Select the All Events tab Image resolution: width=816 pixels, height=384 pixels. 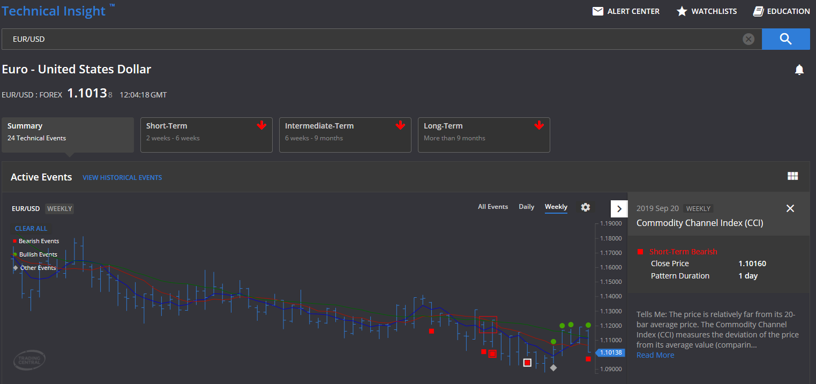[493, 207]
